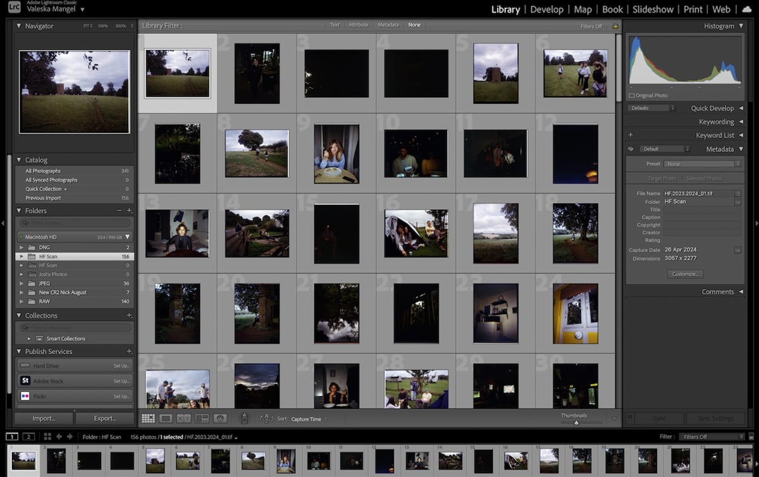Click the cloud sync icon
759x477 pixels.
coord(746,9)
